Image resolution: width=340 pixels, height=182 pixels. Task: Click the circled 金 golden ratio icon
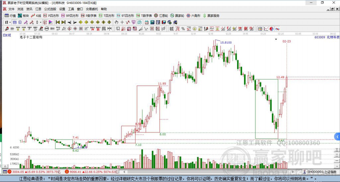pos(195,29)
